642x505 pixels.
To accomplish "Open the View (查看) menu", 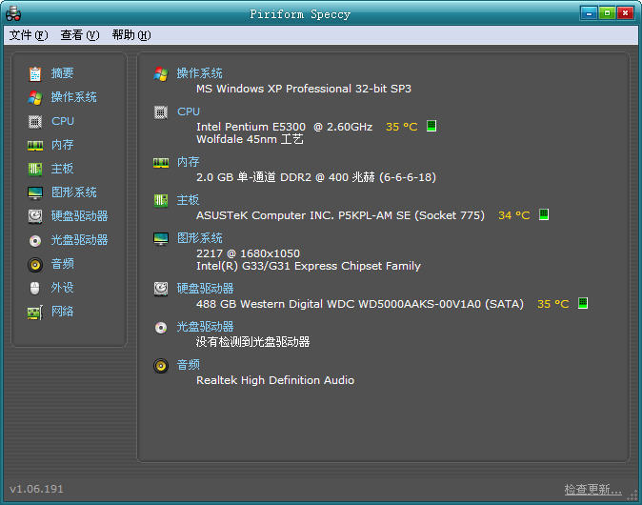I will 79,35.
